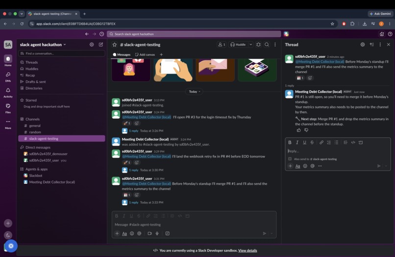The width and height of the screenshot is (395, 257).
Task: Expand the Huddle options dropdown arrow
Action: coord(250,45)
